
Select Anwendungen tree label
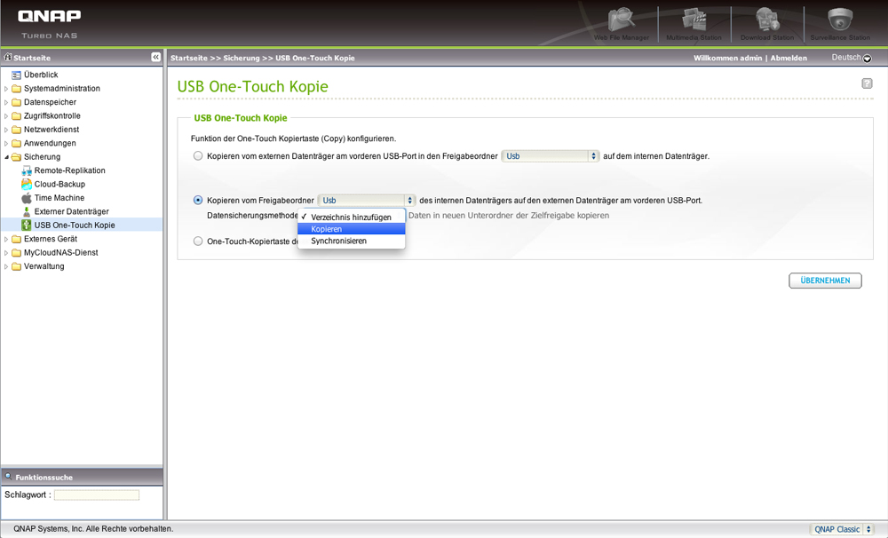coord(50,143)
